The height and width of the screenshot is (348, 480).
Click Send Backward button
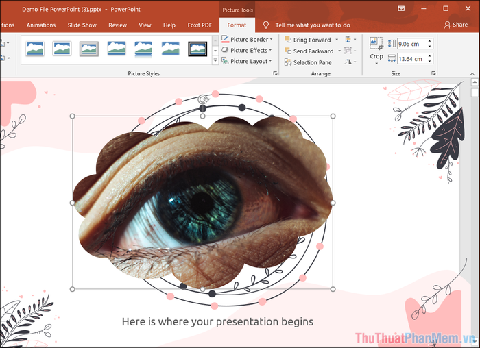309,51
